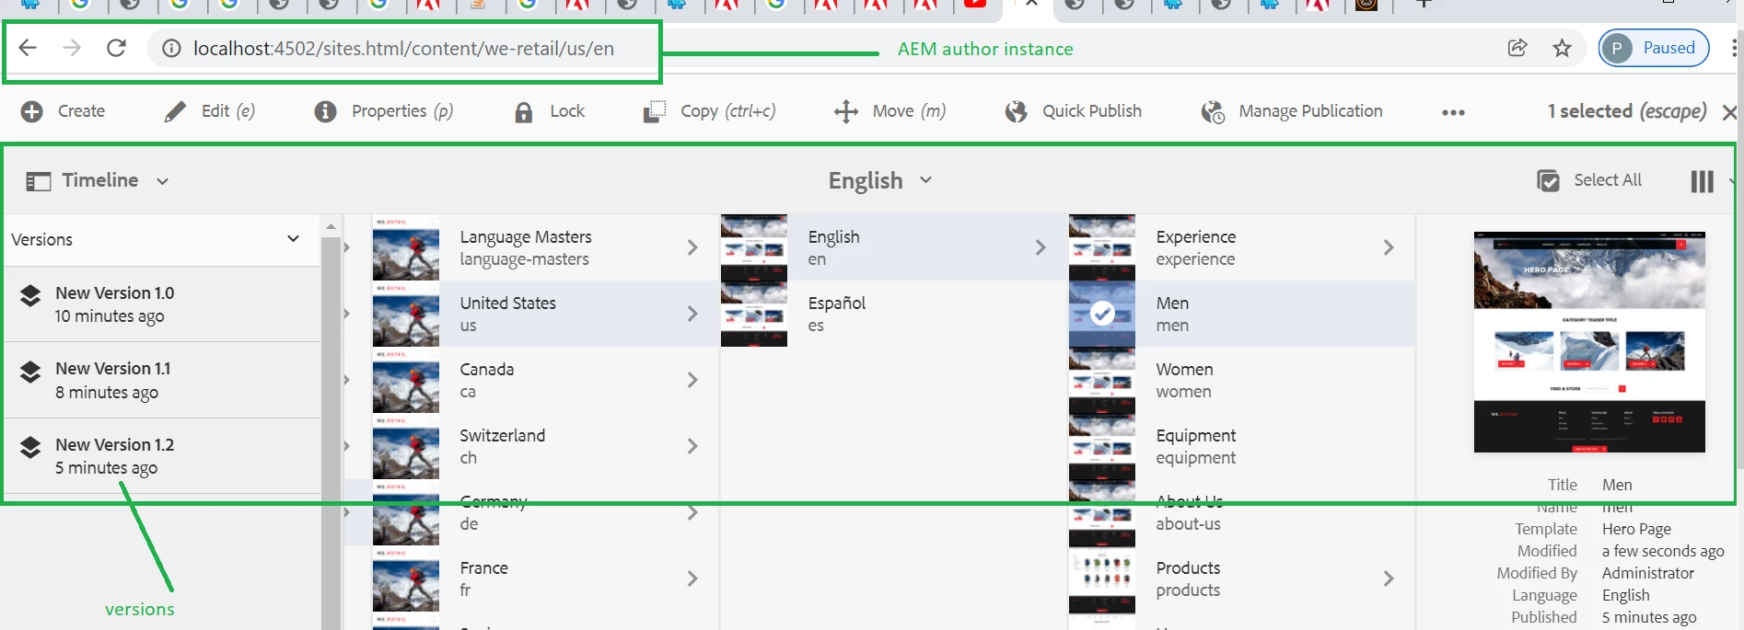This screenshot has width=1744, height=630.
Task: Click Men page preview image
Action: click(1589, 342)
